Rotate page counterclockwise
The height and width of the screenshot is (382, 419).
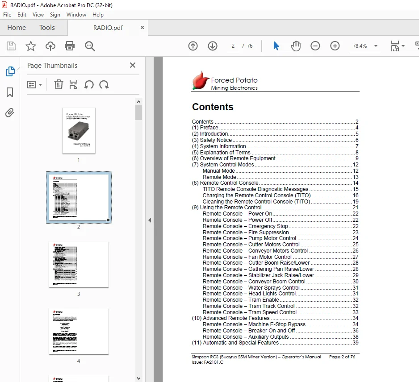pos(89,85)
